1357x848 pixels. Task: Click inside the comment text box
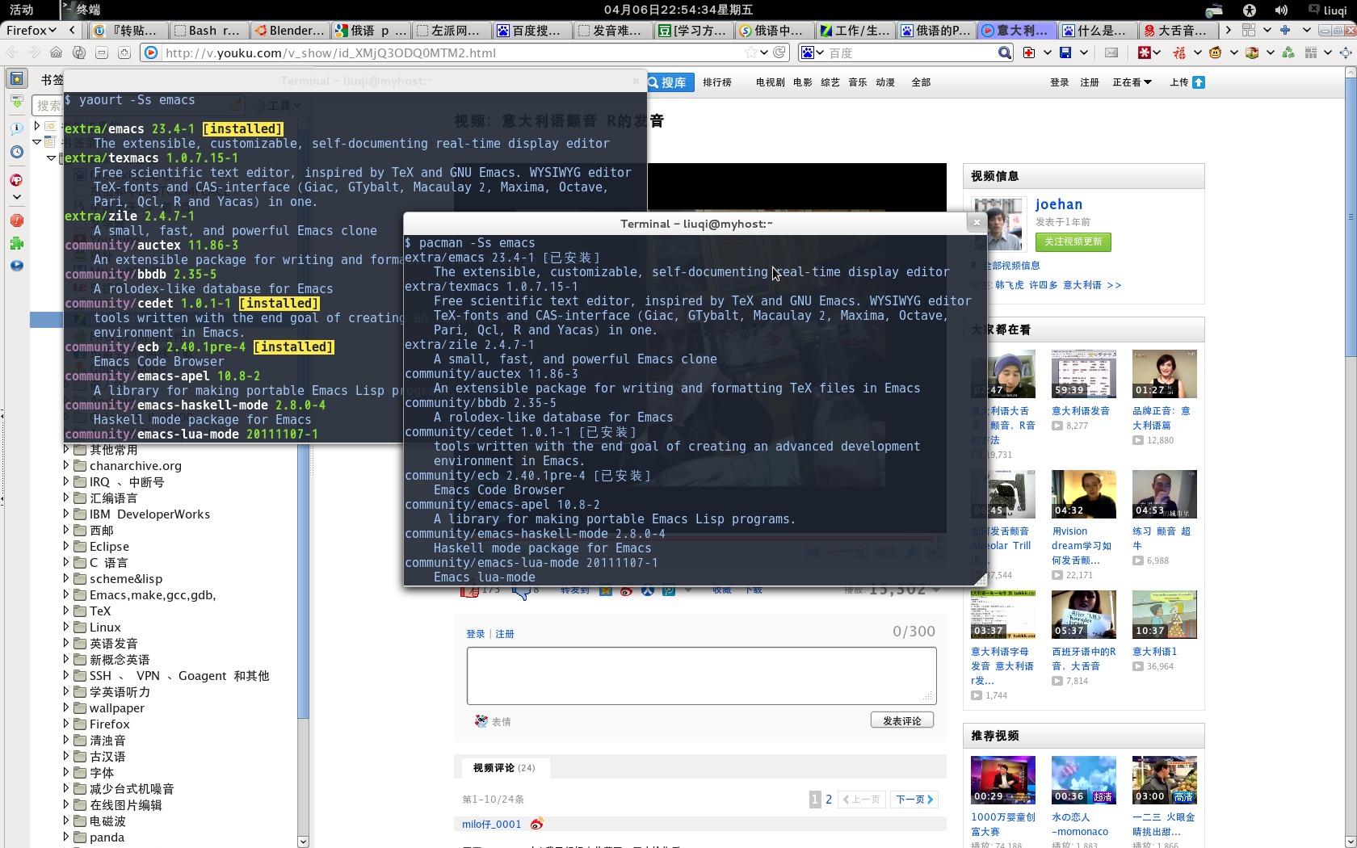(x=701, y=675)
